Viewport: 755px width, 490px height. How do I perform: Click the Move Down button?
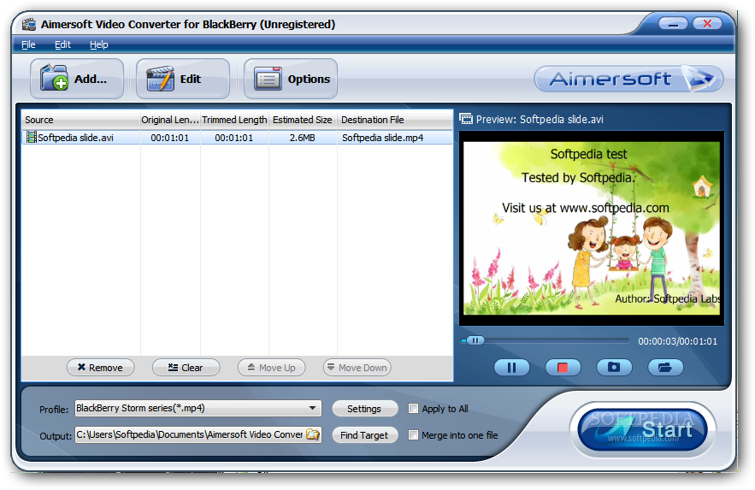point(357,368)
